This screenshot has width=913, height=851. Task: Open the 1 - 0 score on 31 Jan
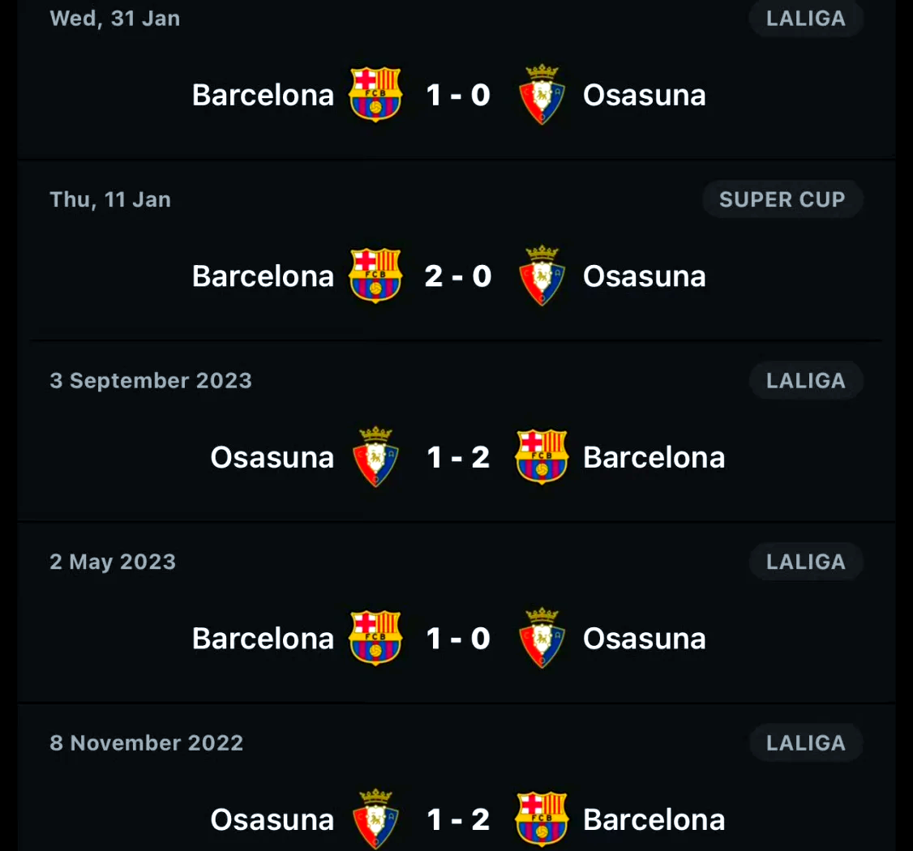point(458,95)
